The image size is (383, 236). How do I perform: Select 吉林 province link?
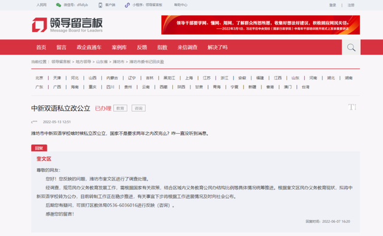point(150,78)
